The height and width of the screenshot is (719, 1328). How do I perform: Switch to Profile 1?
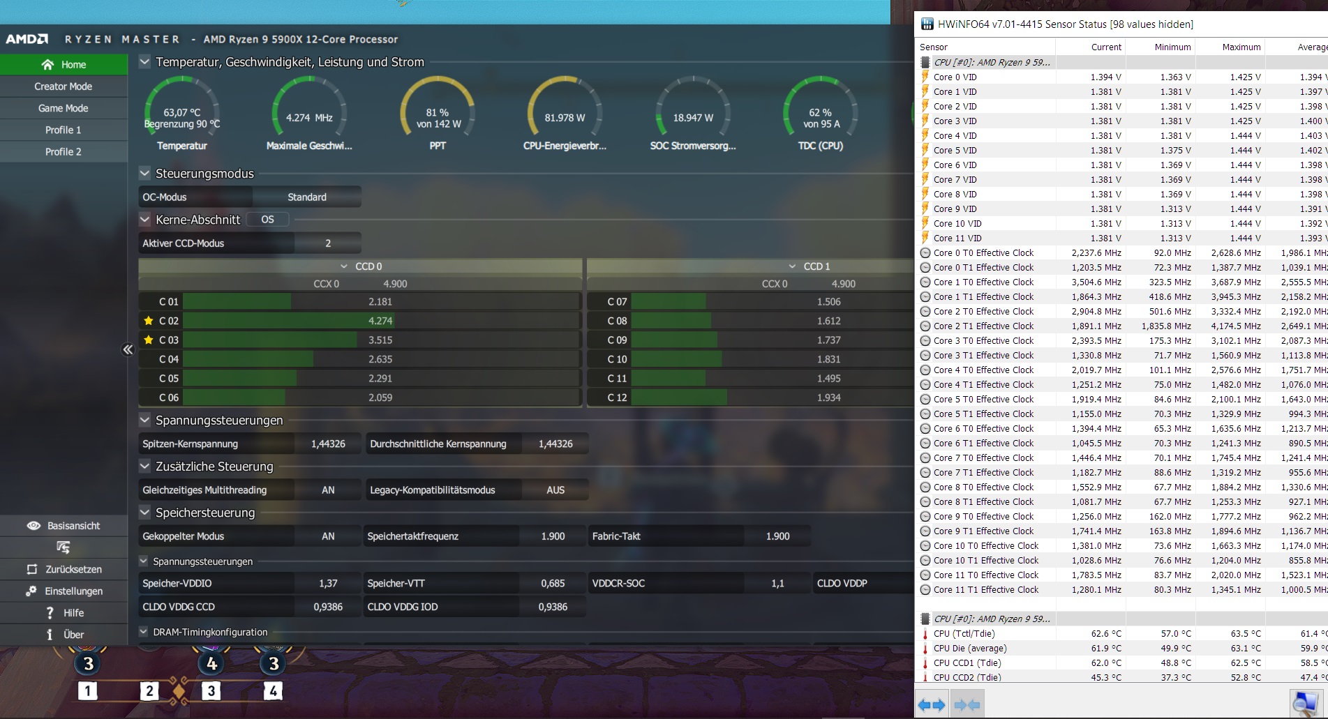tap(64, 130)
